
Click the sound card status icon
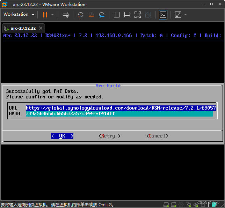[x=196, y=205]
